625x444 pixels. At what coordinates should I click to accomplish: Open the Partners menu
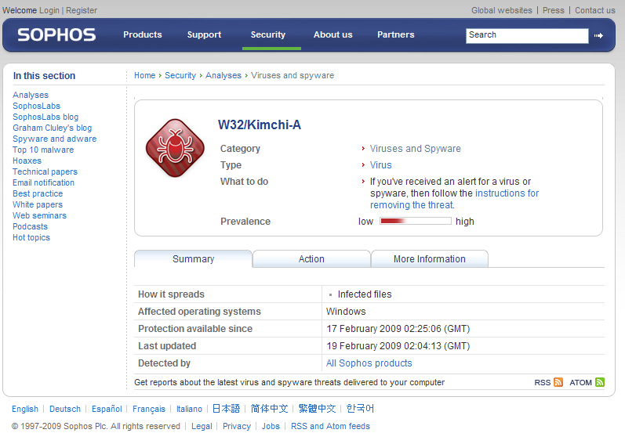(x=396, y=34)
